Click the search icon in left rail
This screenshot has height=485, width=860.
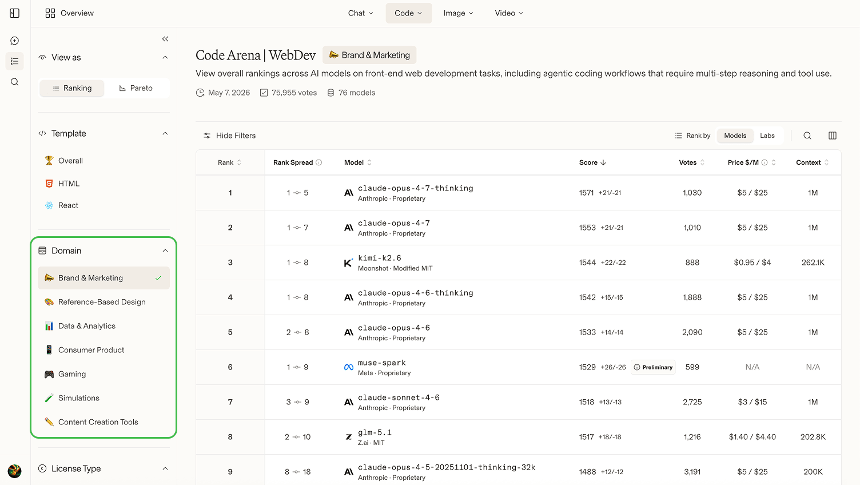coord(15,82)
